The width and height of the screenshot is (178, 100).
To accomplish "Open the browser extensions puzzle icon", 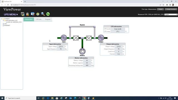I will (167, 5).
